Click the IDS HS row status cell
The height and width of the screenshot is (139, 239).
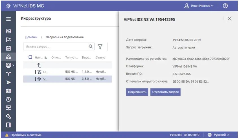(101, 72)
